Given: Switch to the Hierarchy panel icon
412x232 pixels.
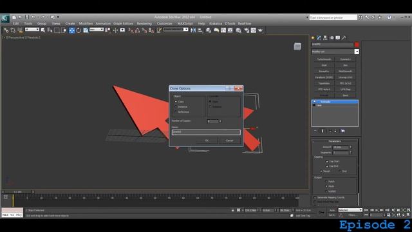Looking at the screenshot, I should (325, 38).
